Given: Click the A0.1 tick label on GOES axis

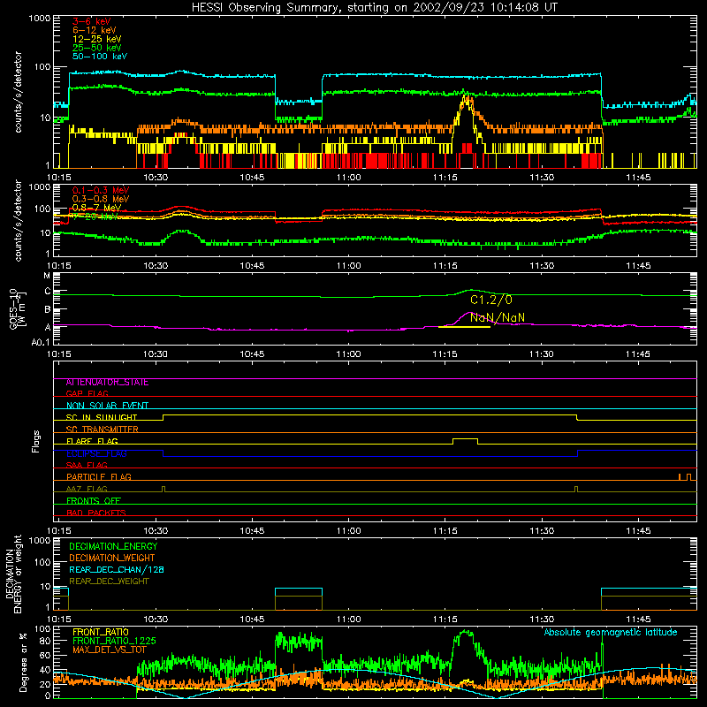Looking at the screenshot, I should pyautogui.click(x=41, y=343).
